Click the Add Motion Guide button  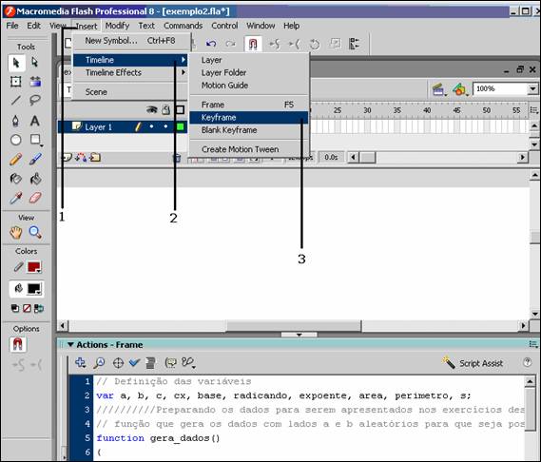pos(81,158)
